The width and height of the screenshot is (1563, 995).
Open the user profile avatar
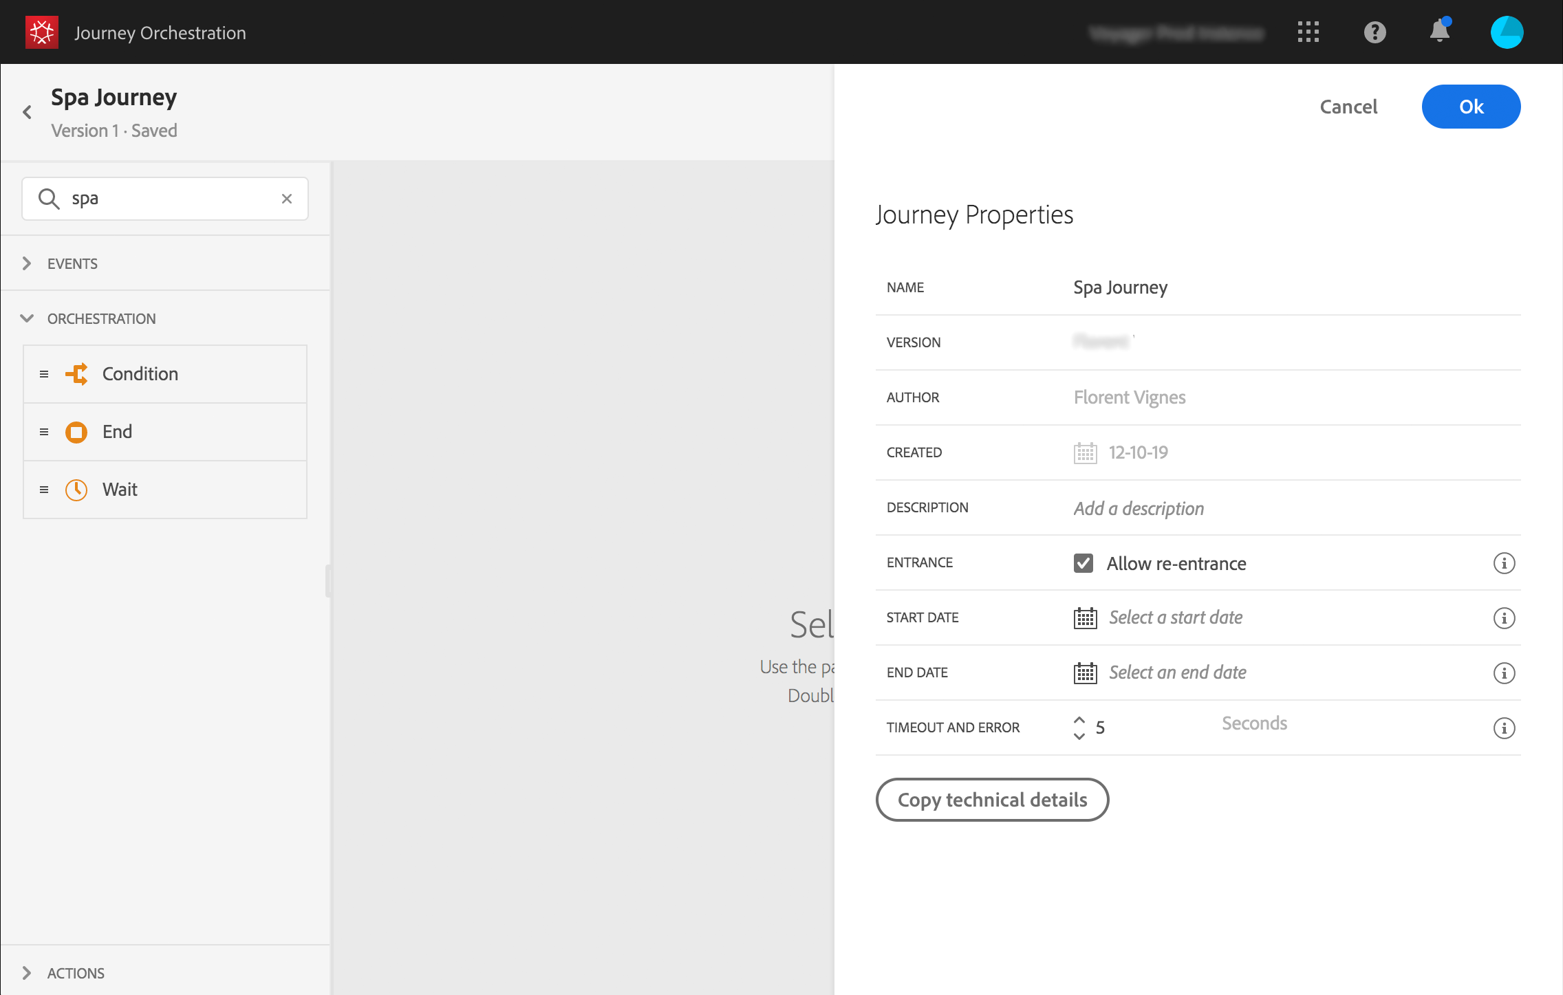coord(1507,32)
